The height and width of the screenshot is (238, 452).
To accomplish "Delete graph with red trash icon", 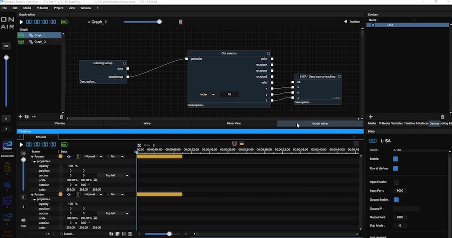I will click(x=181, y=22).
